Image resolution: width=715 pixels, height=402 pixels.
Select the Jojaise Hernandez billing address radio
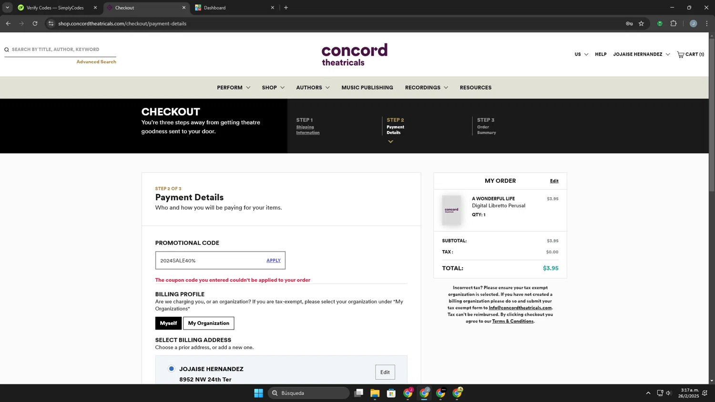click(172, 369)
